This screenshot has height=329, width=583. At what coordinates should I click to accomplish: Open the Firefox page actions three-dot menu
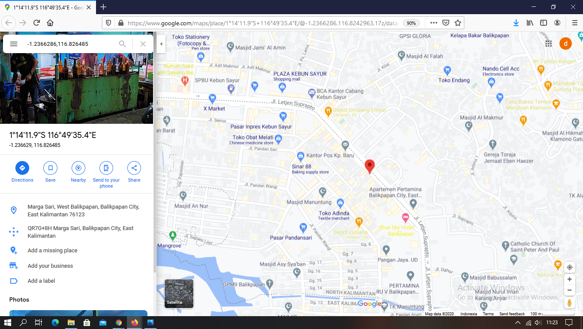pyautogui.click(x=434, y=23)
